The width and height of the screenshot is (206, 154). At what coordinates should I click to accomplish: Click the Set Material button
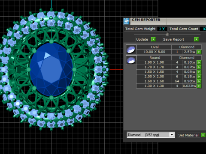pyautogui.click(x=189, y=135)
